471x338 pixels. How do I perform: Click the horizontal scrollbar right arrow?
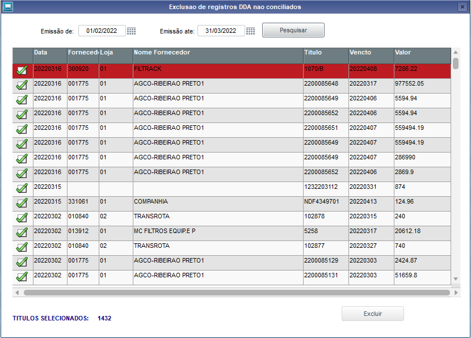coord(456,293)
